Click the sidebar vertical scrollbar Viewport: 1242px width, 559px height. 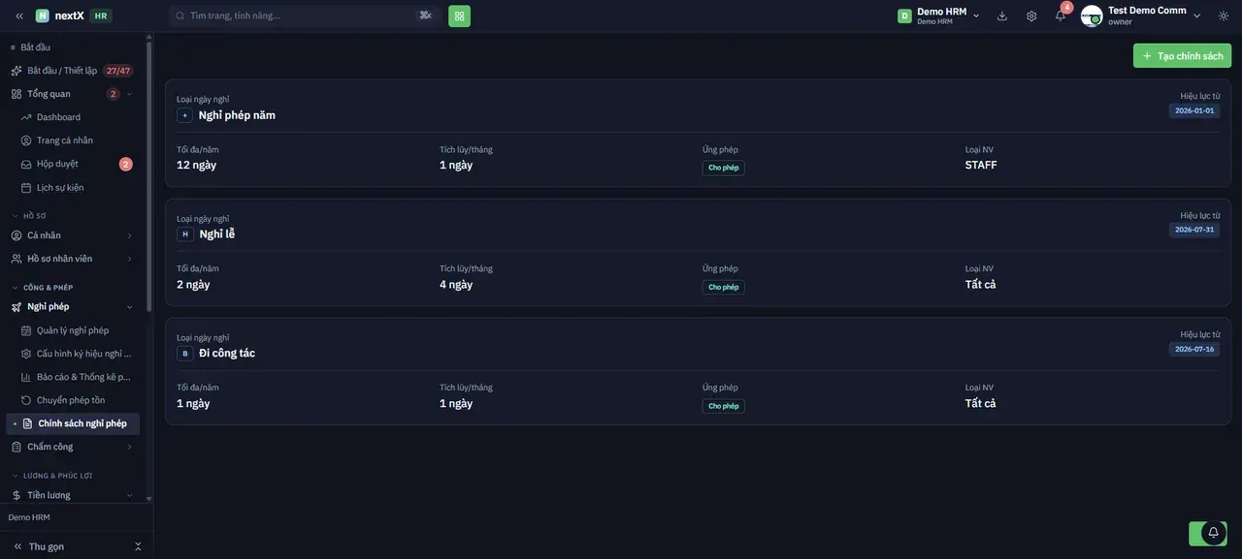tap(148, 174)
